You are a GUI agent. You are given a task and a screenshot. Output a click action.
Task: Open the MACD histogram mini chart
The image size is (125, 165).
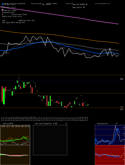[x=15, y=155]
